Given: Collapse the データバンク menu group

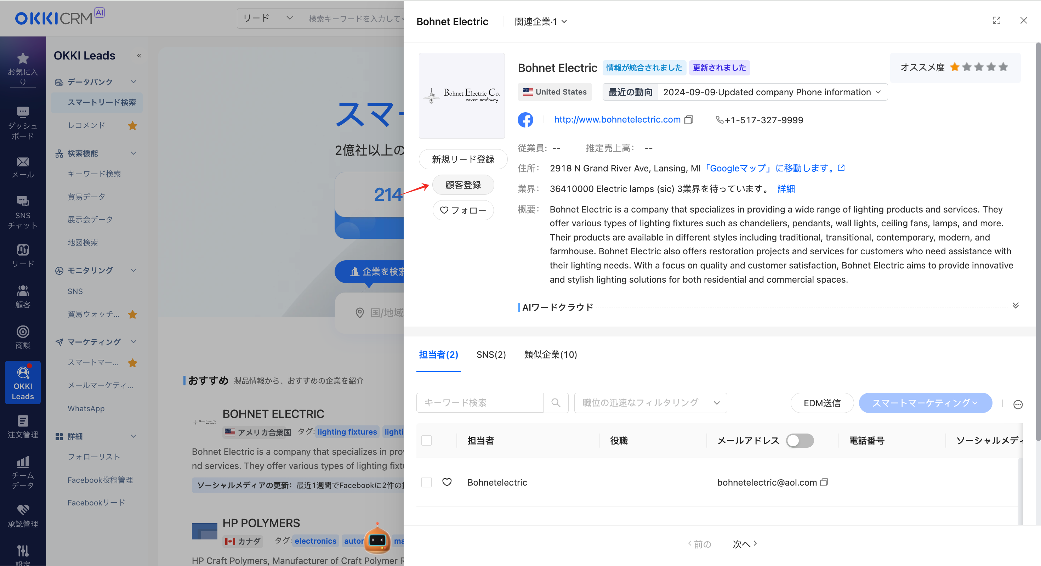Looking at the screenshot, I should coord(133,82).
